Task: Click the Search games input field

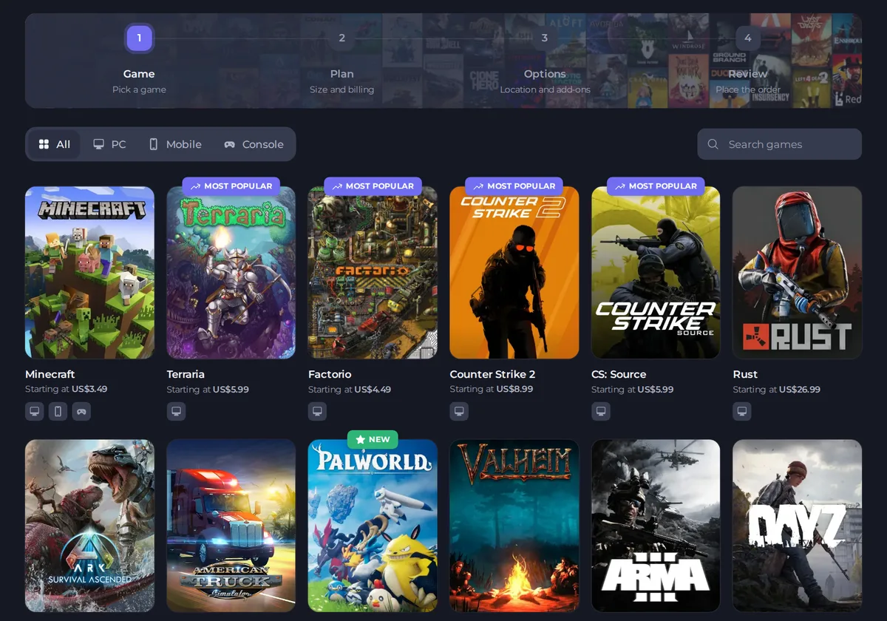Action: 779,144
